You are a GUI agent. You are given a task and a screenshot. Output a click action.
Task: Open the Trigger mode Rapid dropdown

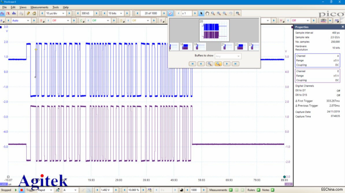[51, 190]
